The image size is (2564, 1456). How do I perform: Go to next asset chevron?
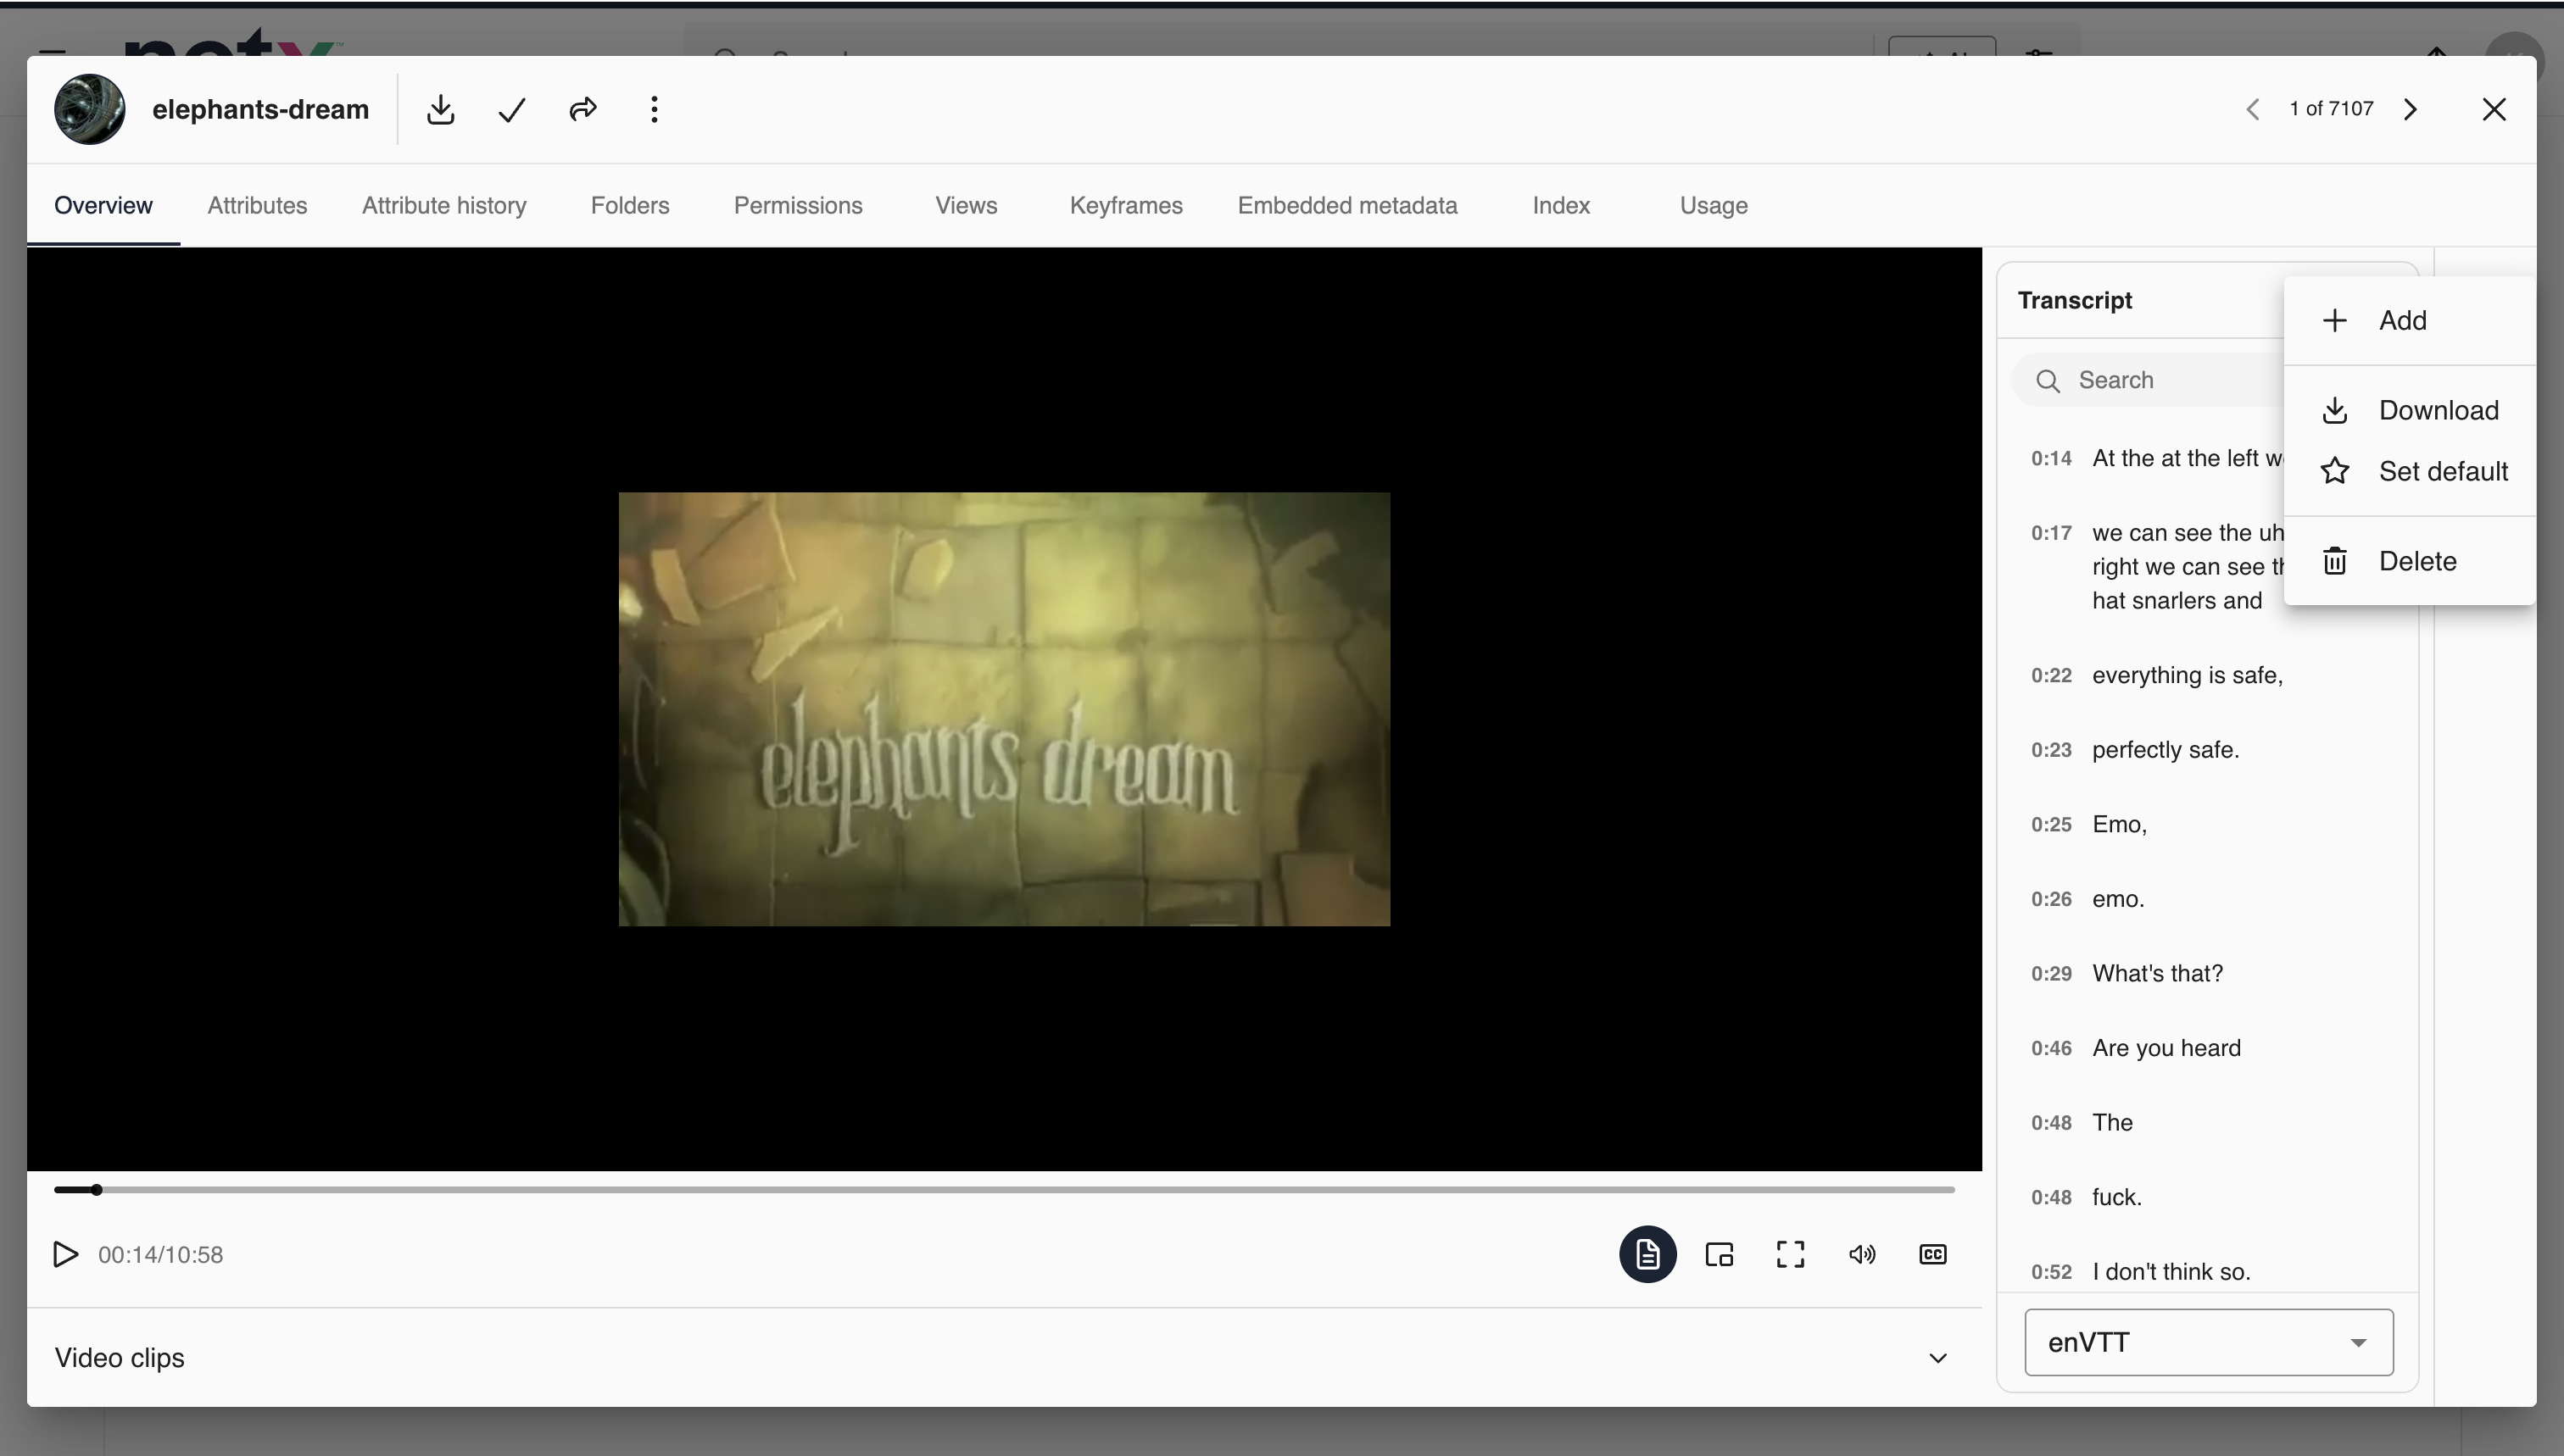pos(2411,109)
